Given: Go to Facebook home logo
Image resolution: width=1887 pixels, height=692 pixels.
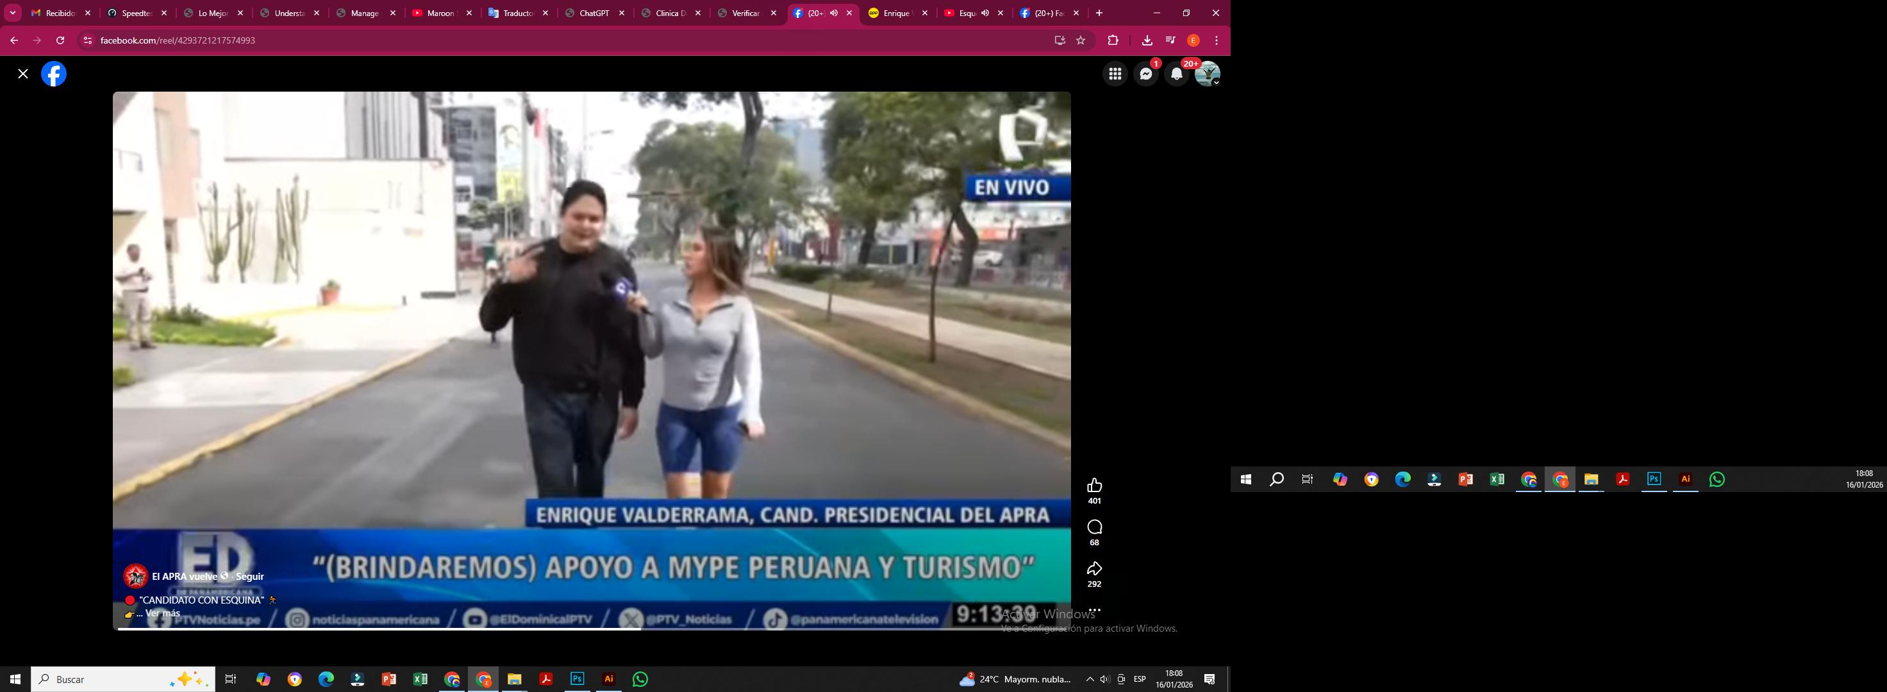Looking at the screenshot, I should (x=53, y=74).
